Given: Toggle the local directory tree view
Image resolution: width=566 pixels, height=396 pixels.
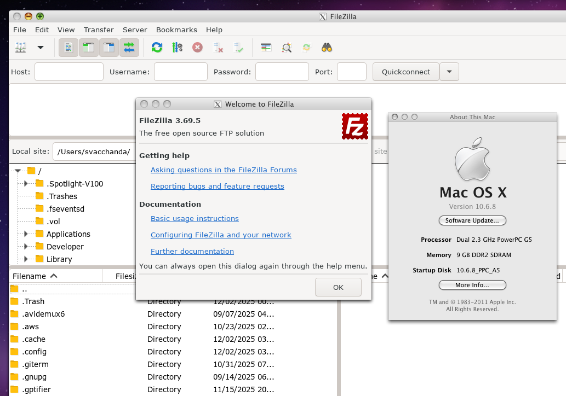Looking at the screenshot, I should [88, 48].
